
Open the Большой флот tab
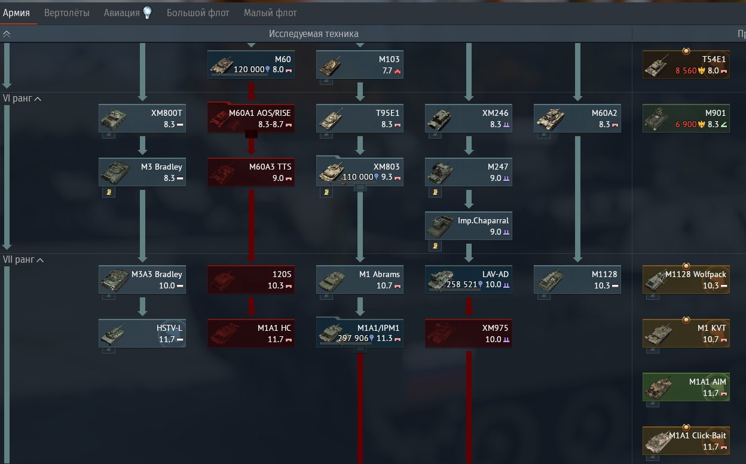coord(198,13)
